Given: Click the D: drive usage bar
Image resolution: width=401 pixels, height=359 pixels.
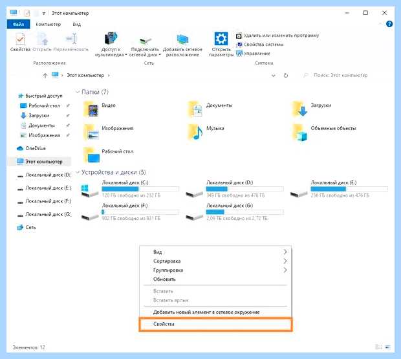Looking at the screenshot, I should point(244,189).
